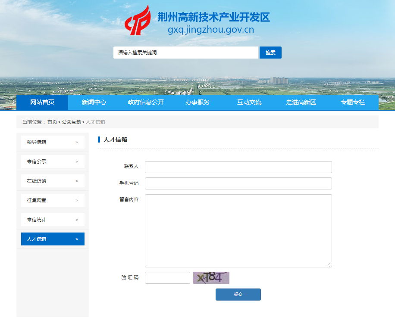Click the arrow next to 征集调查
The width and height of the screenshot is (395, 335).
77,201
